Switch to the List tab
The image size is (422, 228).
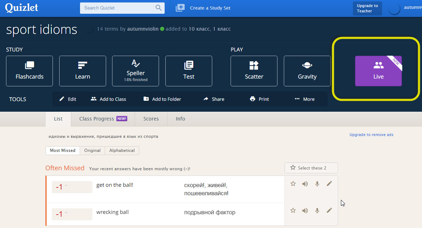click(x=58, y=119)
